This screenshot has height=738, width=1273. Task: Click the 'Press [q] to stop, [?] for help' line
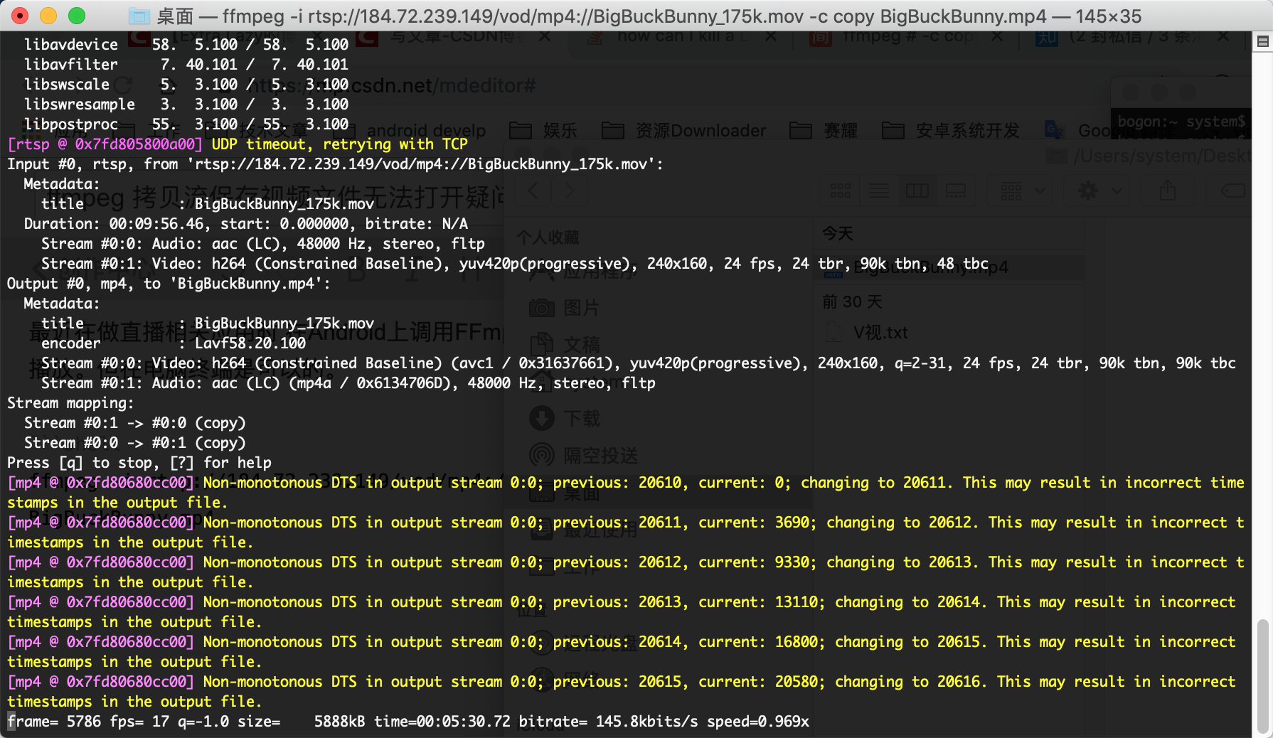[139, 462]
